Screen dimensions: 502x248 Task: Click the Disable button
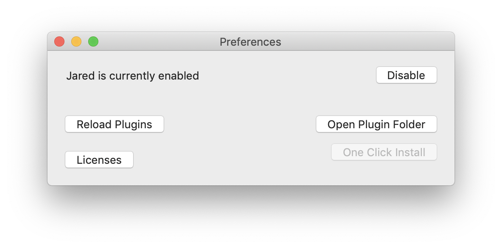pyautogui.click(x=406, y=75)
